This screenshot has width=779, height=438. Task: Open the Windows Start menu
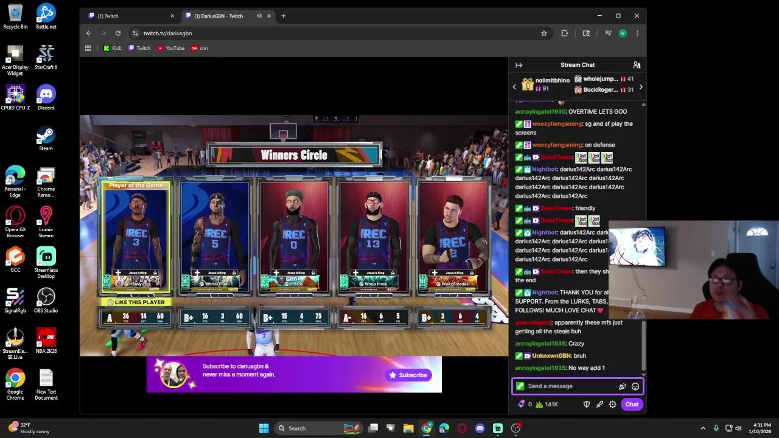pyautogui.click(x=264, y=428)
